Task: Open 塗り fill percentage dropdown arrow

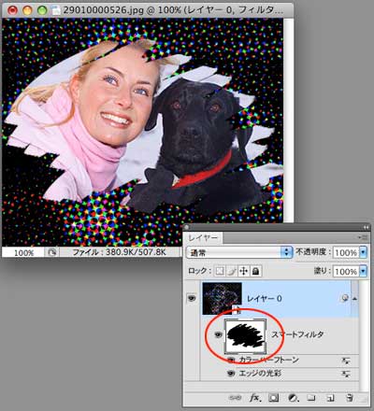Action: pos(364,272)
